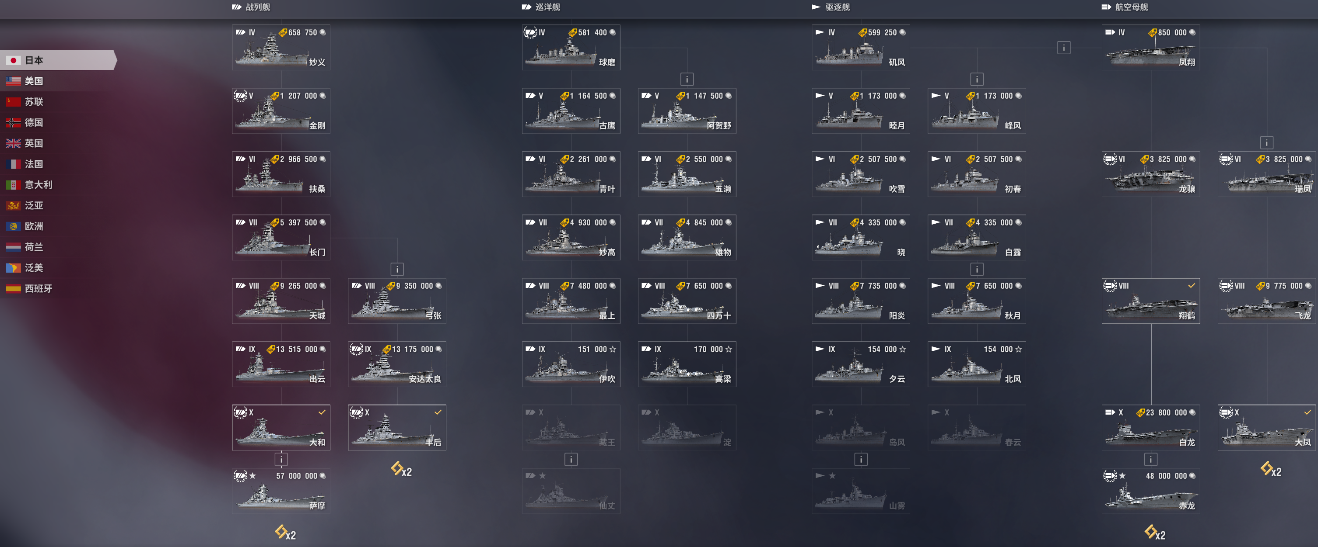Select the locked tier X destroyer 岛风

tap(861, 427)
